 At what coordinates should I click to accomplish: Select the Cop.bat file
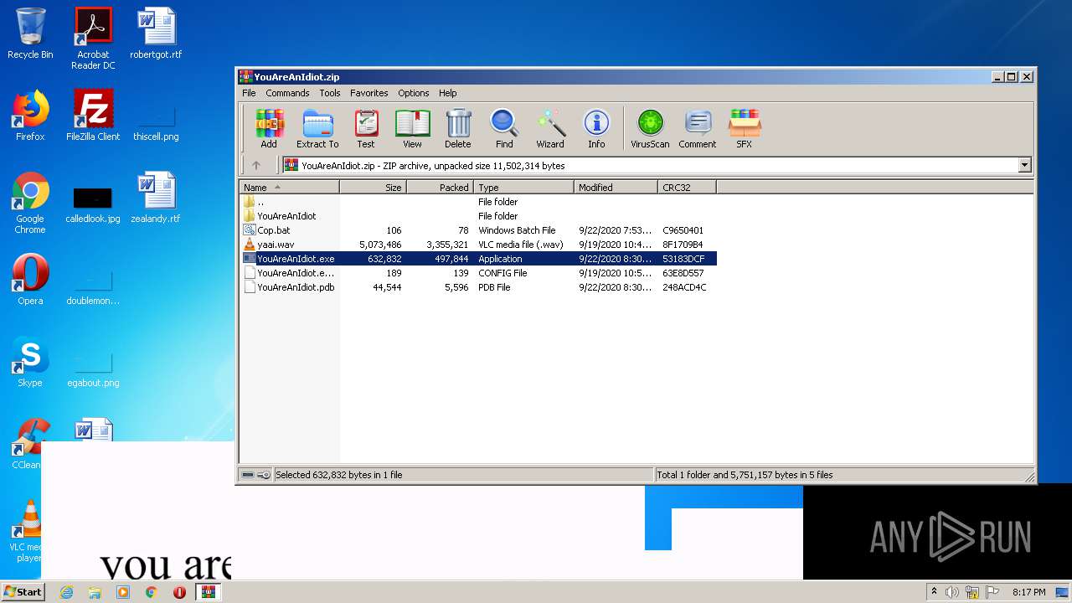pos(478,230)
